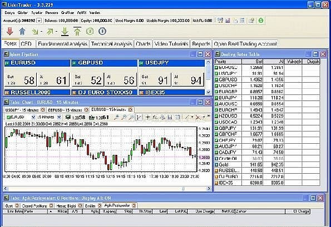This screenshot has height=227, width=331.
Task: Open the chart symbol EURUSD dropdown
Action: click(33, 117)
